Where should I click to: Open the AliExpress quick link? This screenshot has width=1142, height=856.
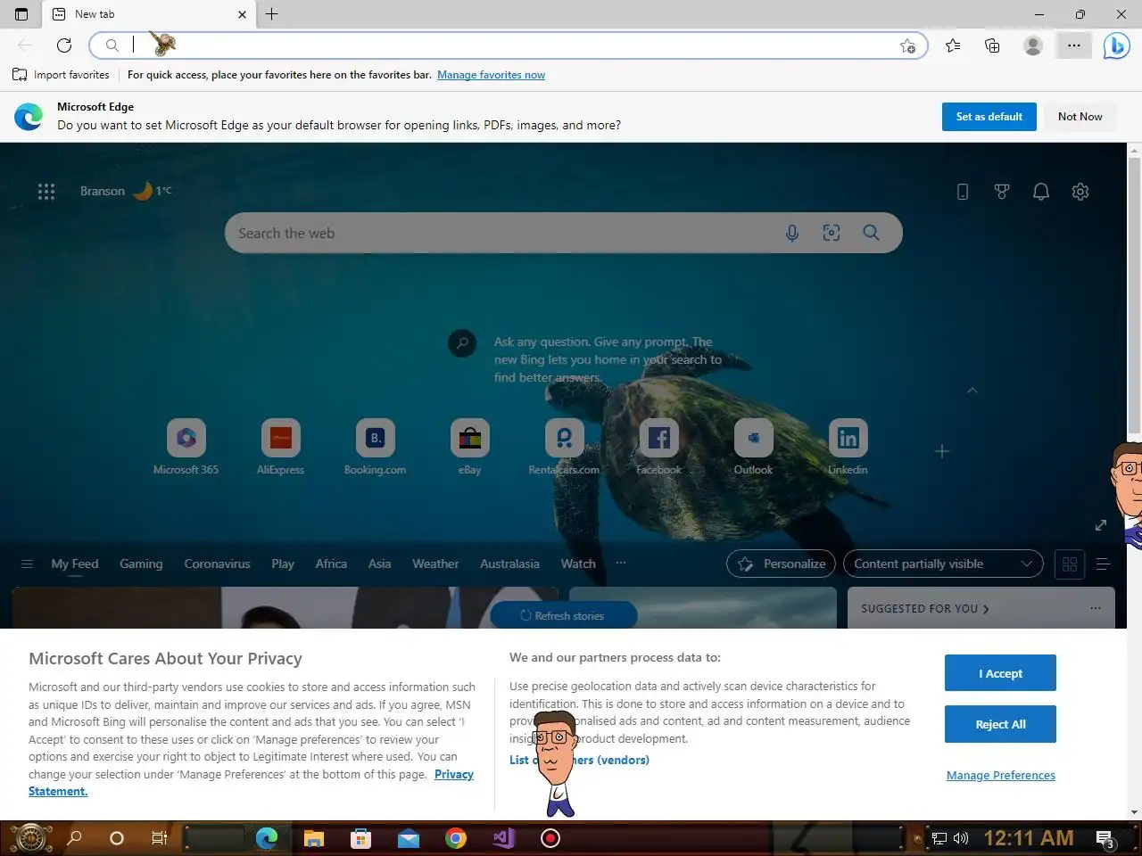coord(280,447)
